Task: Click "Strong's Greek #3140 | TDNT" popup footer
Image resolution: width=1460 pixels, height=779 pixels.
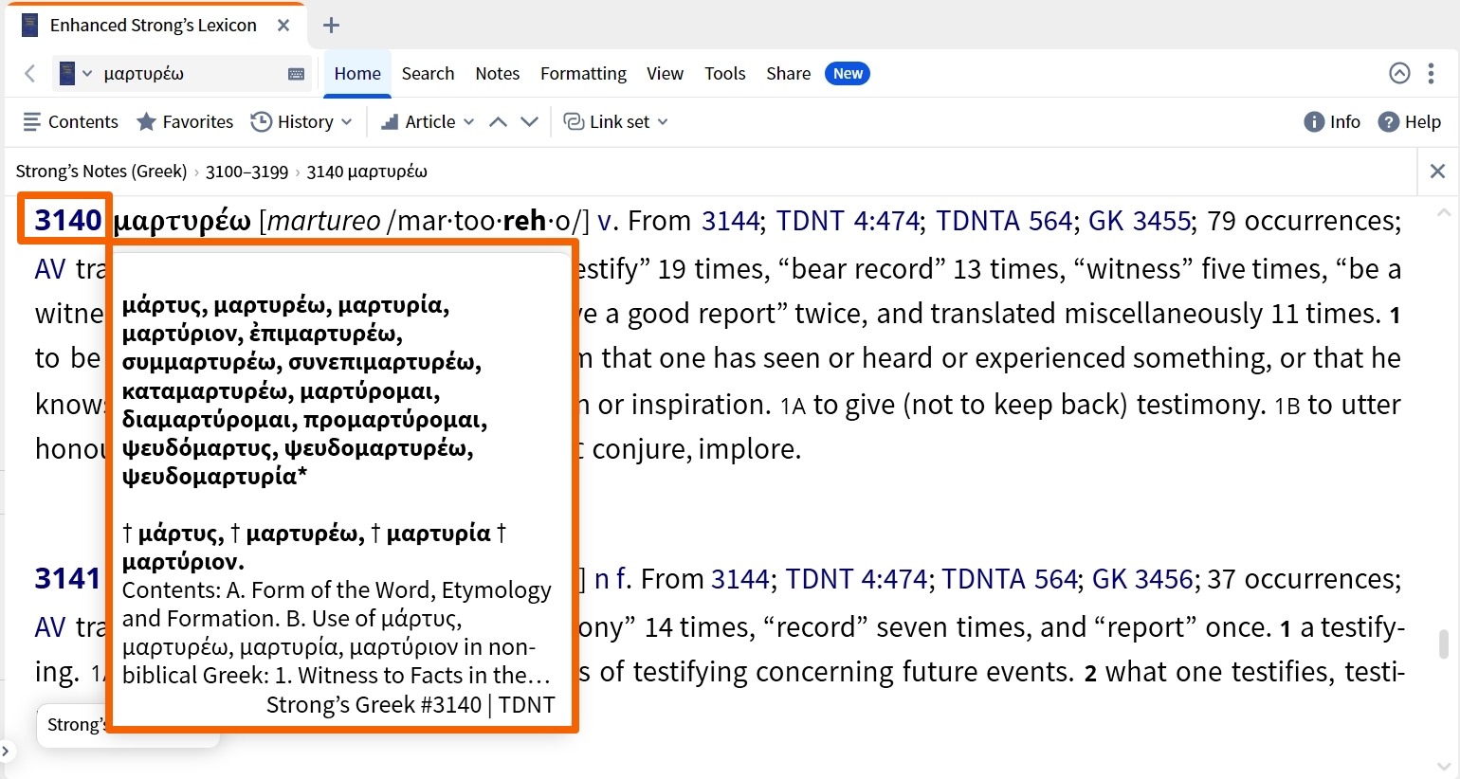Action: click(x=411, y=704)
